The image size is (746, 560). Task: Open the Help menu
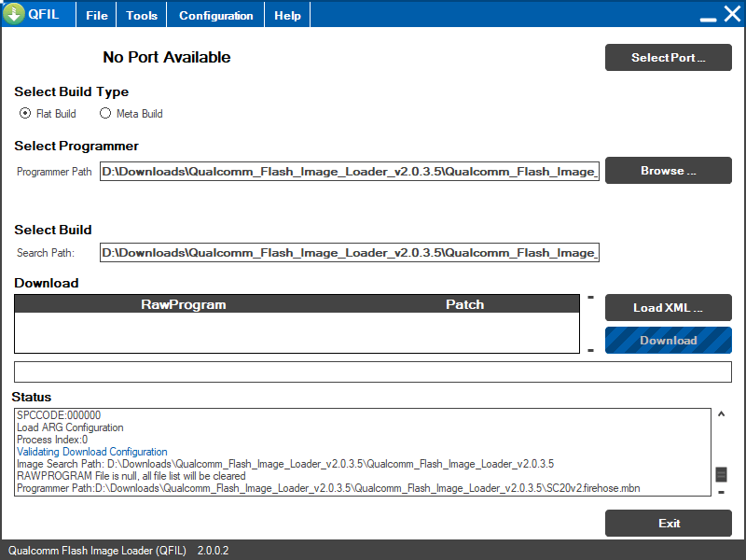286,14
